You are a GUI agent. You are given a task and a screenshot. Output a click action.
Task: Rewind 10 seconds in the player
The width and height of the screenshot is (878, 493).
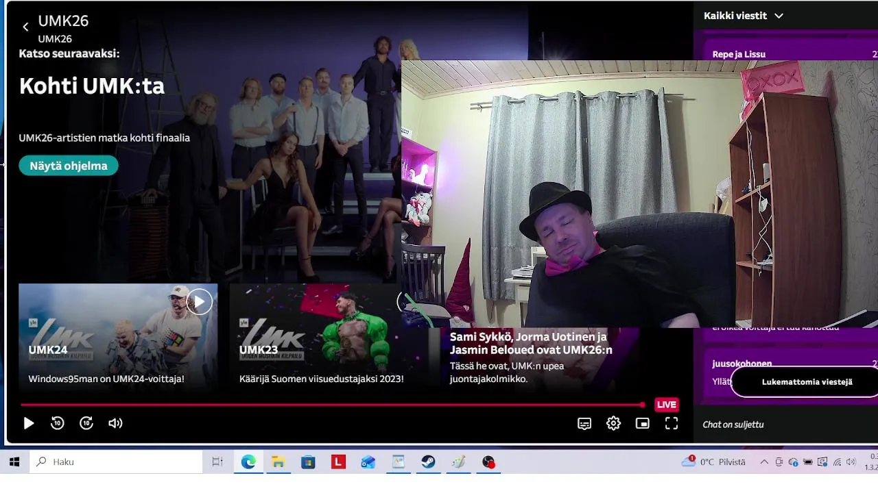pos(58,423)
